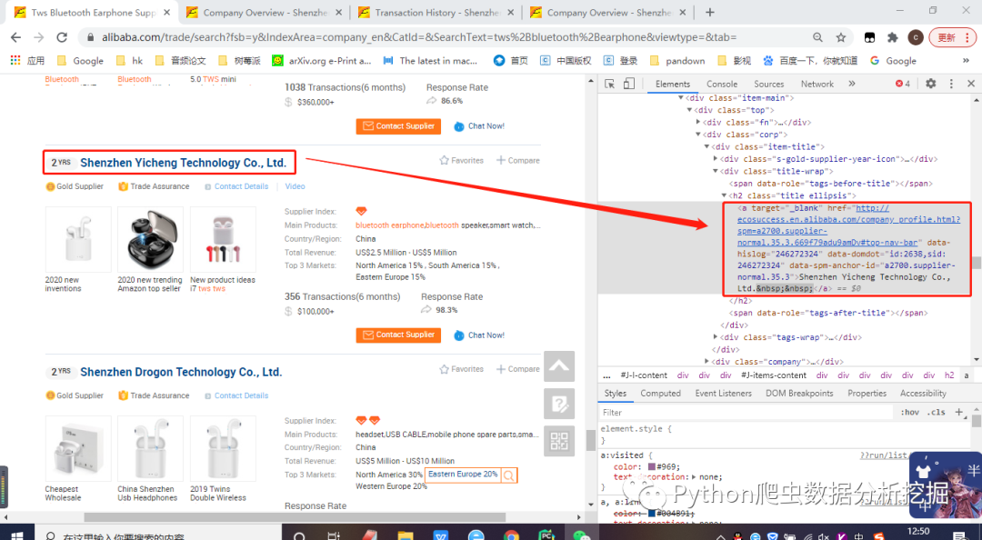The image size is (982, 540).
Task: Toggle the :hov element state option
Action: tap(910, 412)
